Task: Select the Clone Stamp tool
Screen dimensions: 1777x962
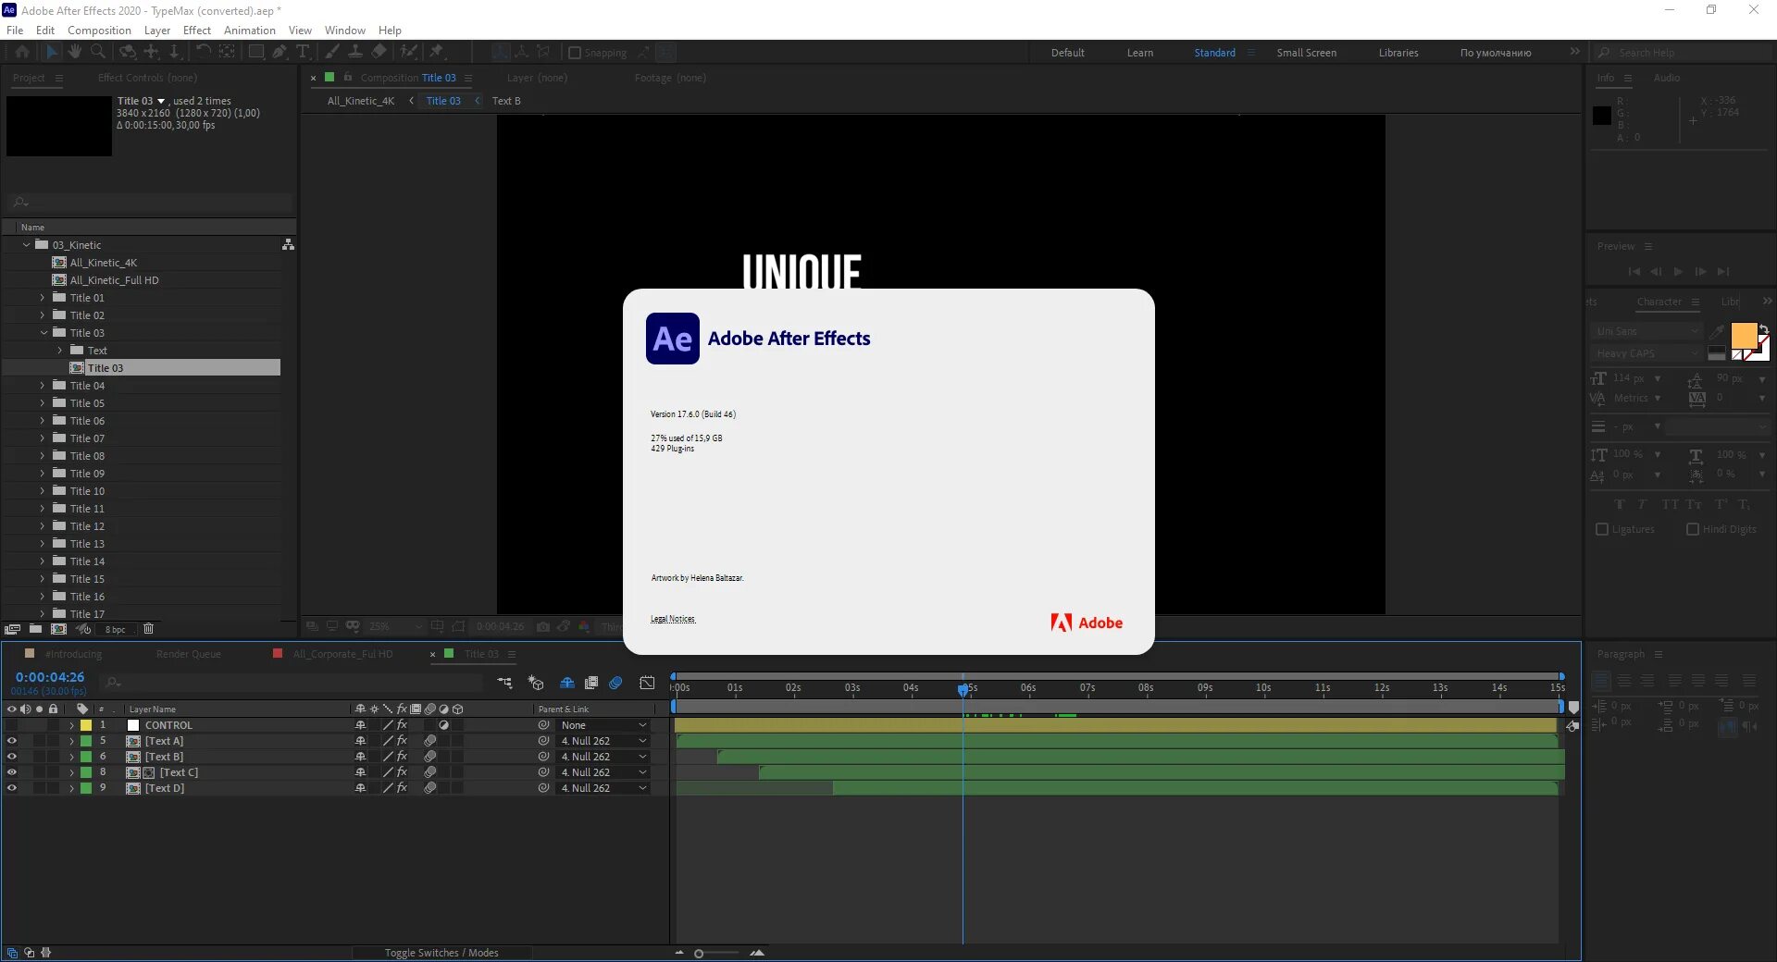Action: [355, 52]
